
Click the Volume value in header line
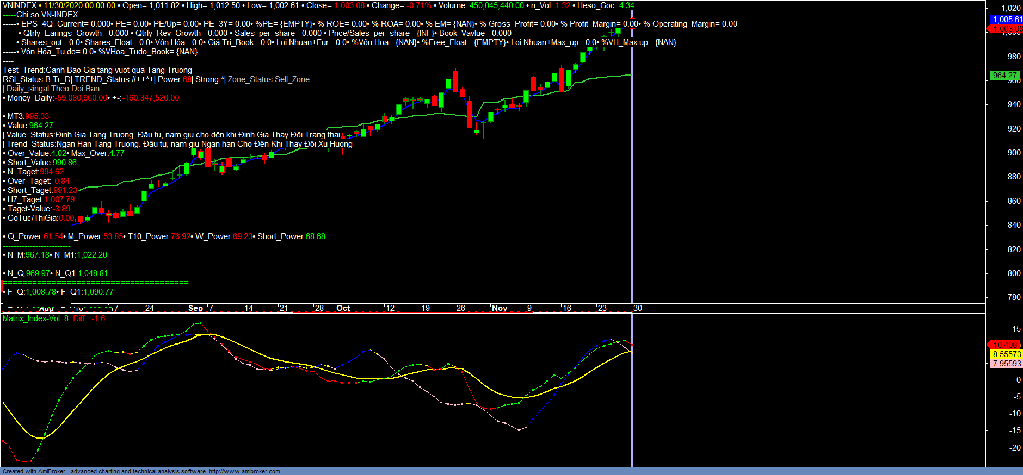[496, 5]
